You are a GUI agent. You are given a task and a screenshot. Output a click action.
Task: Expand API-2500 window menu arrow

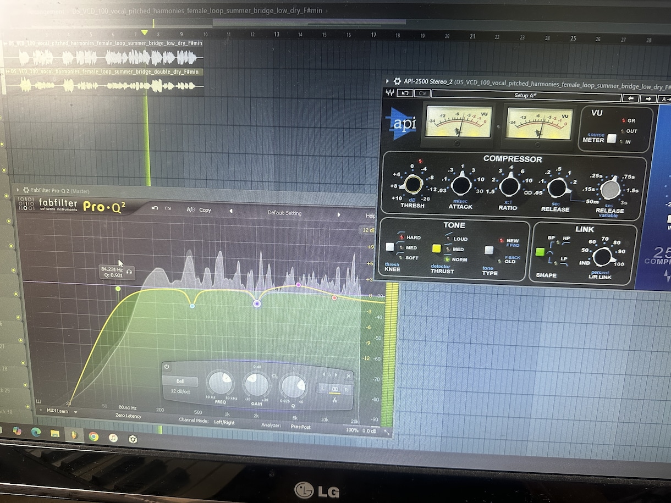pyautogui.click(x=388, y=81)
